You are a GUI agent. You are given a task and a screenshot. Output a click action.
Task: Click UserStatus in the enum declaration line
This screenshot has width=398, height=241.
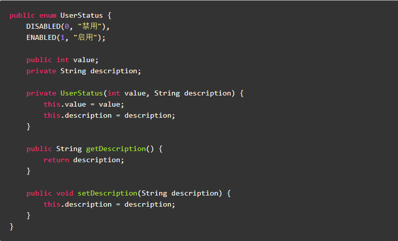(82, 15)
